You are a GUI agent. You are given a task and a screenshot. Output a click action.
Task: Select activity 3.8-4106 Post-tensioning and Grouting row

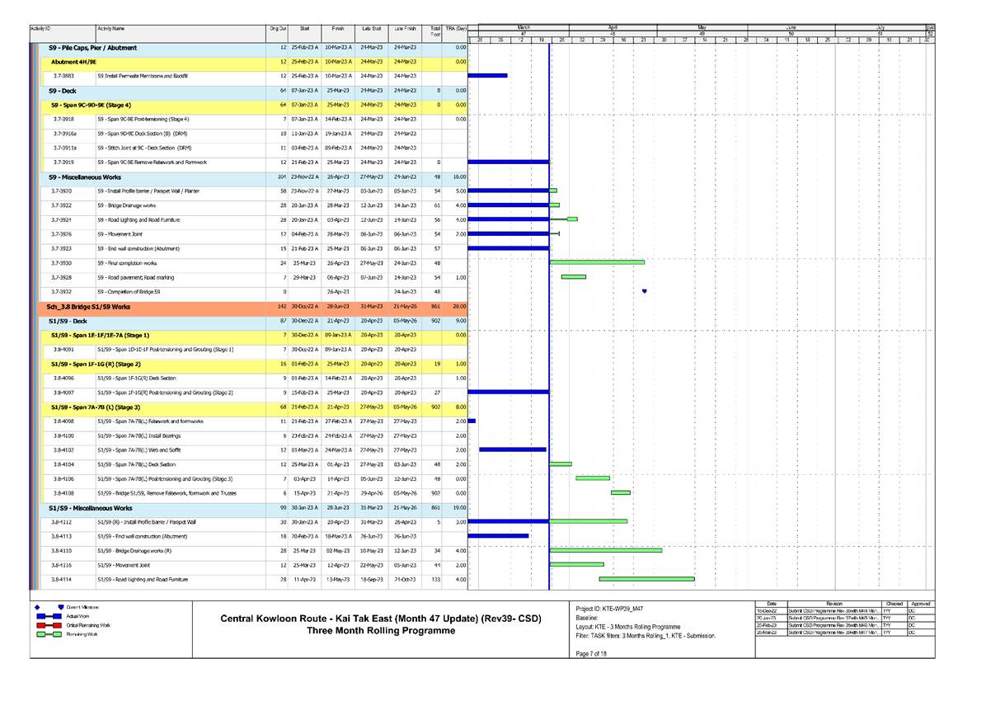(165, 478)
